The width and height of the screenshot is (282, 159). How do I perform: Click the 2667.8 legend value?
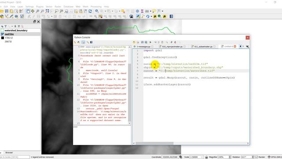coord(8,42)
